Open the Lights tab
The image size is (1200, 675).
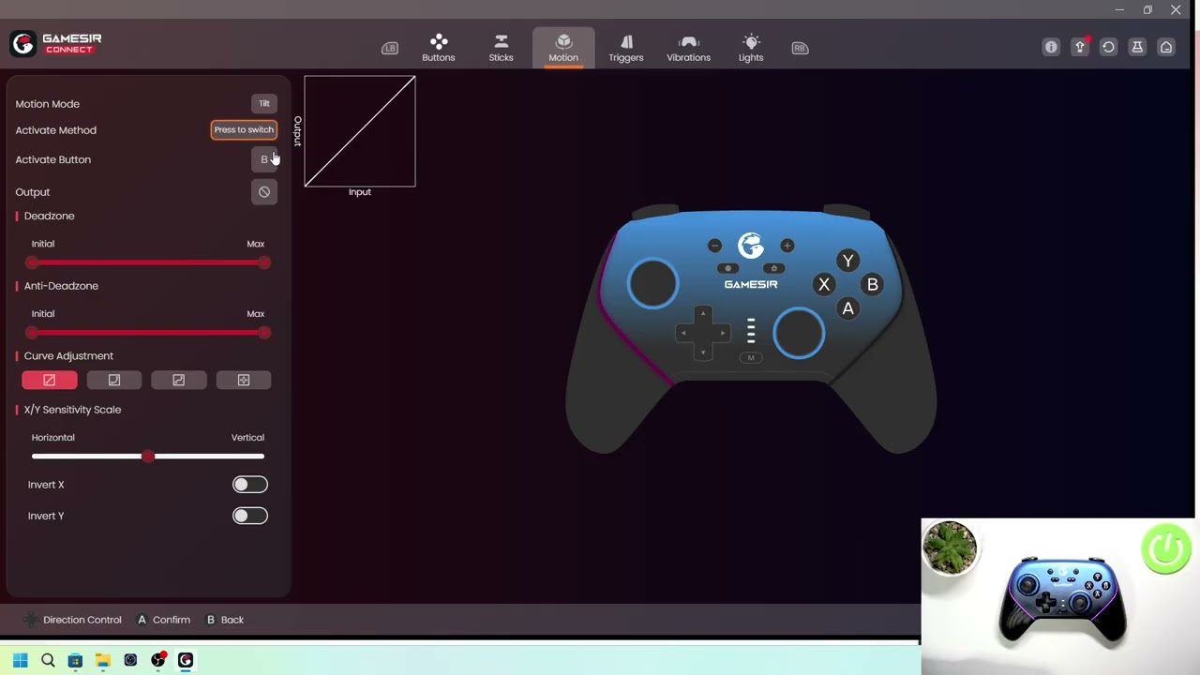751,48
